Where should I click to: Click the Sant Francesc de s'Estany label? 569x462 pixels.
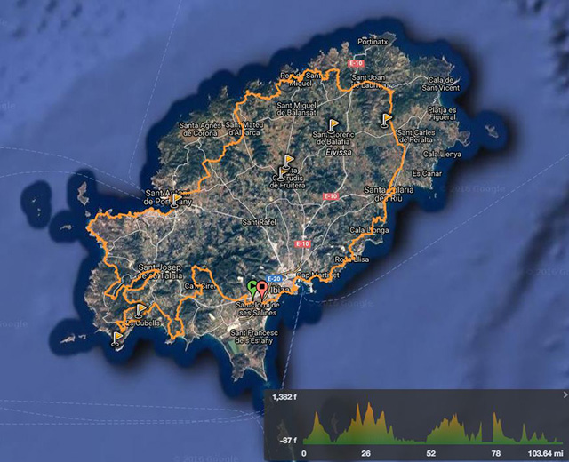(254, 337)
